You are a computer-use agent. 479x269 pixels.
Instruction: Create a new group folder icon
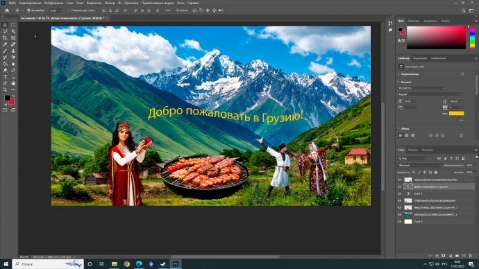point(457,256)
